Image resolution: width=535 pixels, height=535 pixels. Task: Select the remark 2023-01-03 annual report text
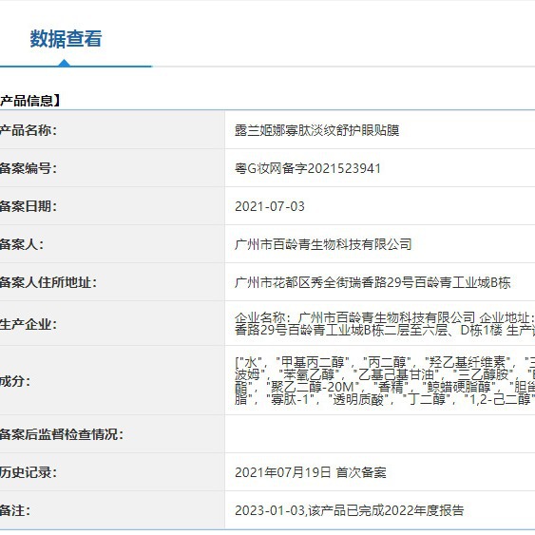tap(350, 510)
